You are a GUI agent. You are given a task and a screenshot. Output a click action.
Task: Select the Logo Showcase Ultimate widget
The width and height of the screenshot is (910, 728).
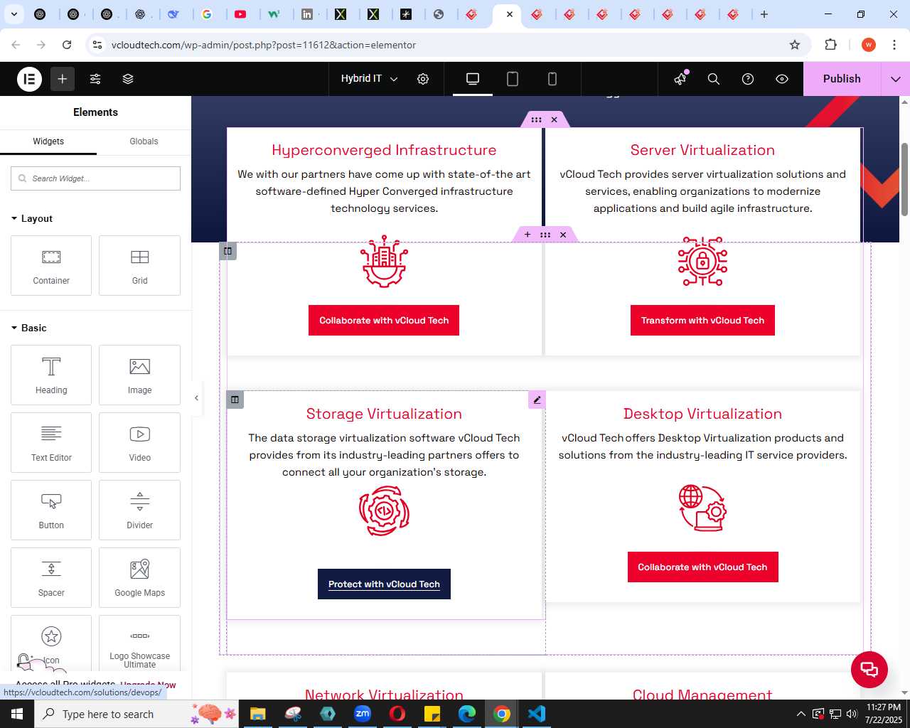139,643
